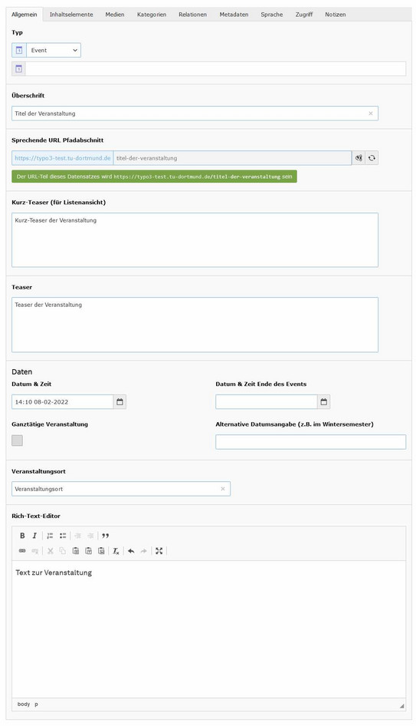Open calendar picker for event end date
Viewport: 416px width, 726px height.
323,402
